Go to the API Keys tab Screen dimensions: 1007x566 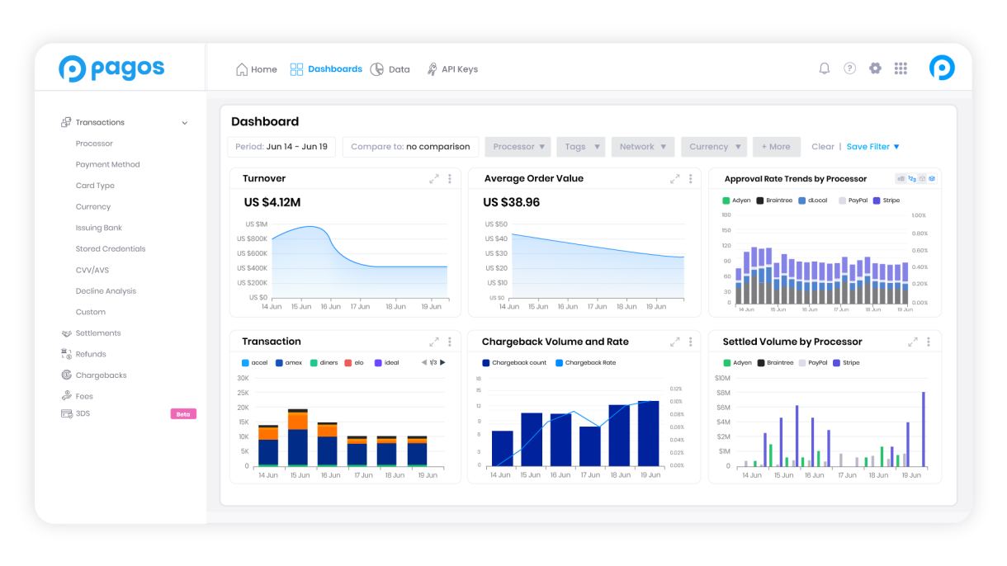[451, 69]
